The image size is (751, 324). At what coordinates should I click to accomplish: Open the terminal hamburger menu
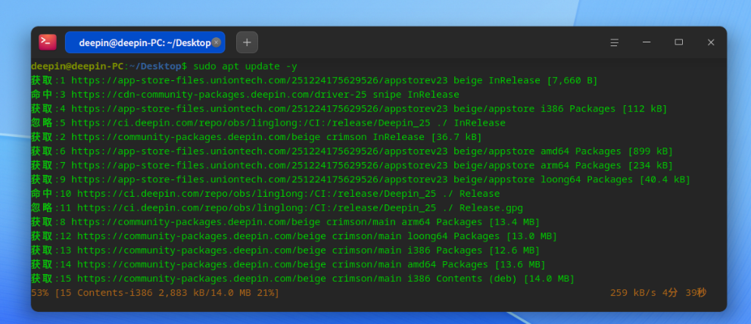coord(614,42)
